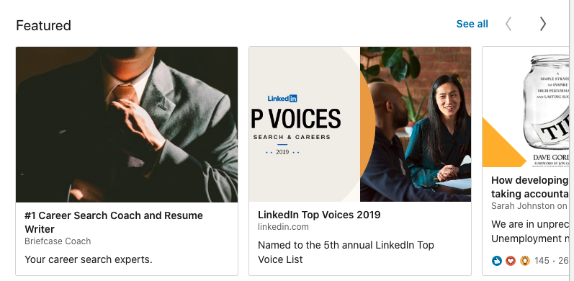
Task: Click the previous arrow in Featured carousel
Action: pos(508,24)
